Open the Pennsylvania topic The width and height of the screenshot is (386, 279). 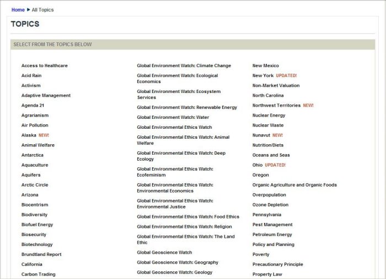[267, 215]
